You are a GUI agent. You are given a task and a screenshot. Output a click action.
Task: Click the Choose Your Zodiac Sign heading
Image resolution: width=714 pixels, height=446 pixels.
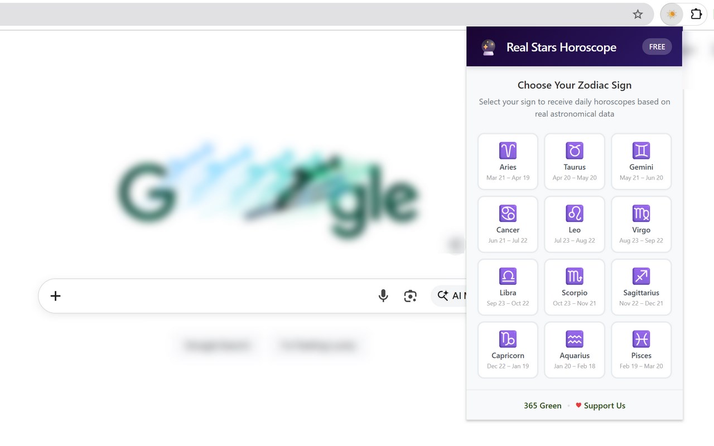click(575, 85)
